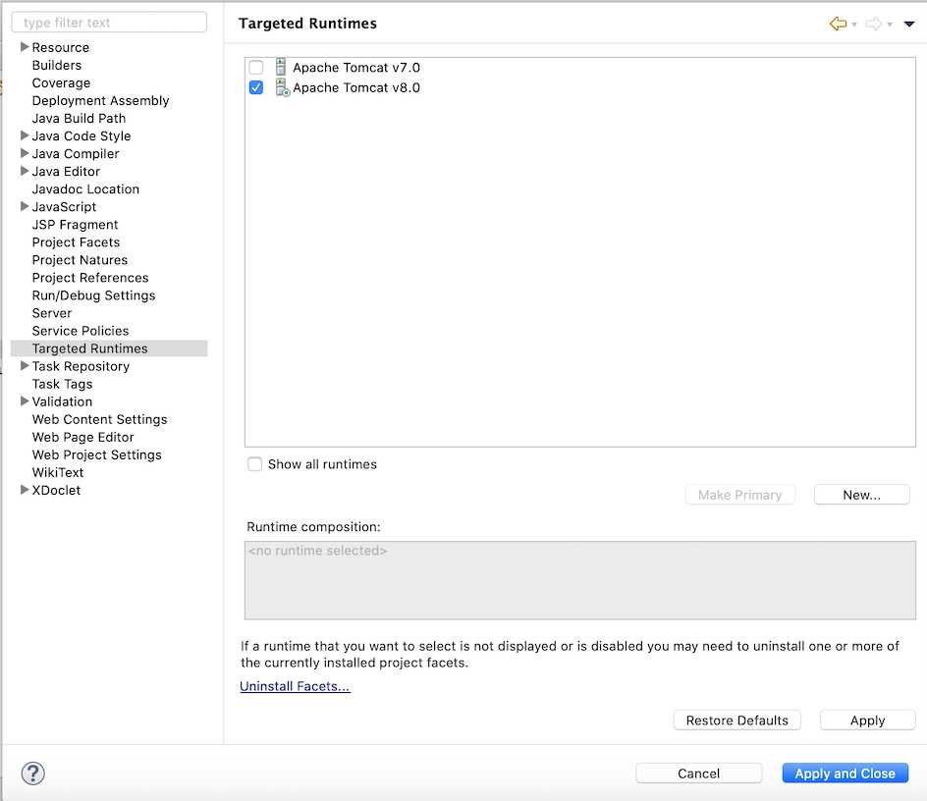927x801 pixels.
Task: Select the Java Compiler label
Action: click(76, 154)
